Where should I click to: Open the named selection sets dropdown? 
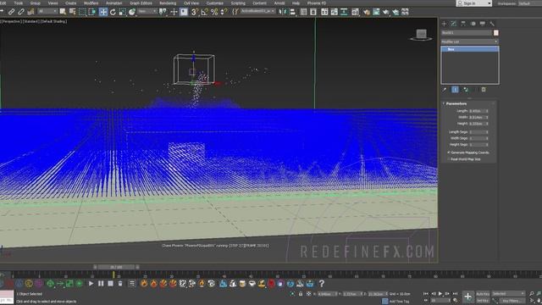click(257, 11)
